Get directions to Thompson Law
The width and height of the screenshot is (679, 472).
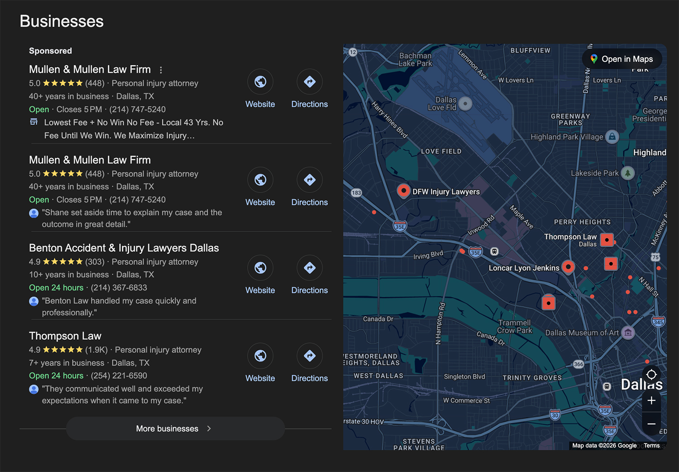point(309,356)
